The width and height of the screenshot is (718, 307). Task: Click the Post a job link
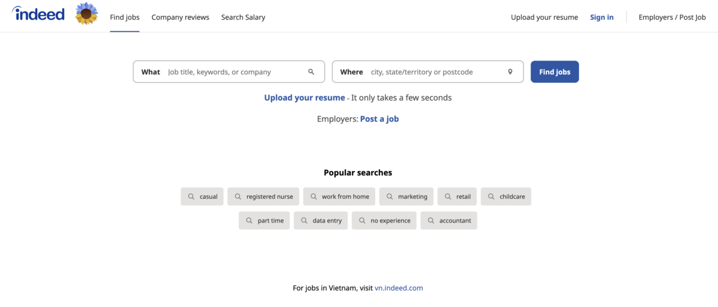point(379,118)
